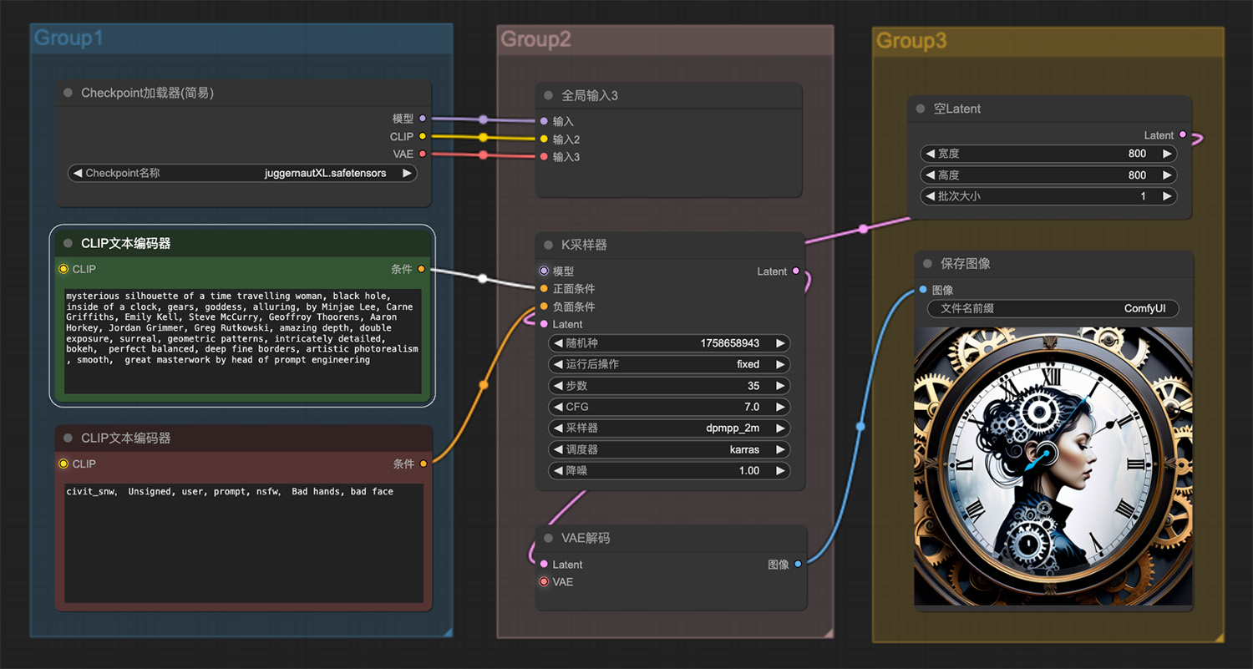Decrease 宽度 with its left arrow
This screenshot has height=669, width=1253.
(930, 154)
